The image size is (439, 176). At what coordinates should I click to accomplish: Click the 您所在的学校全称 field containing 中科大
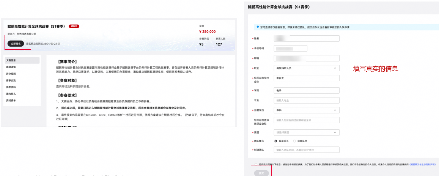click(x=307, y=78)
